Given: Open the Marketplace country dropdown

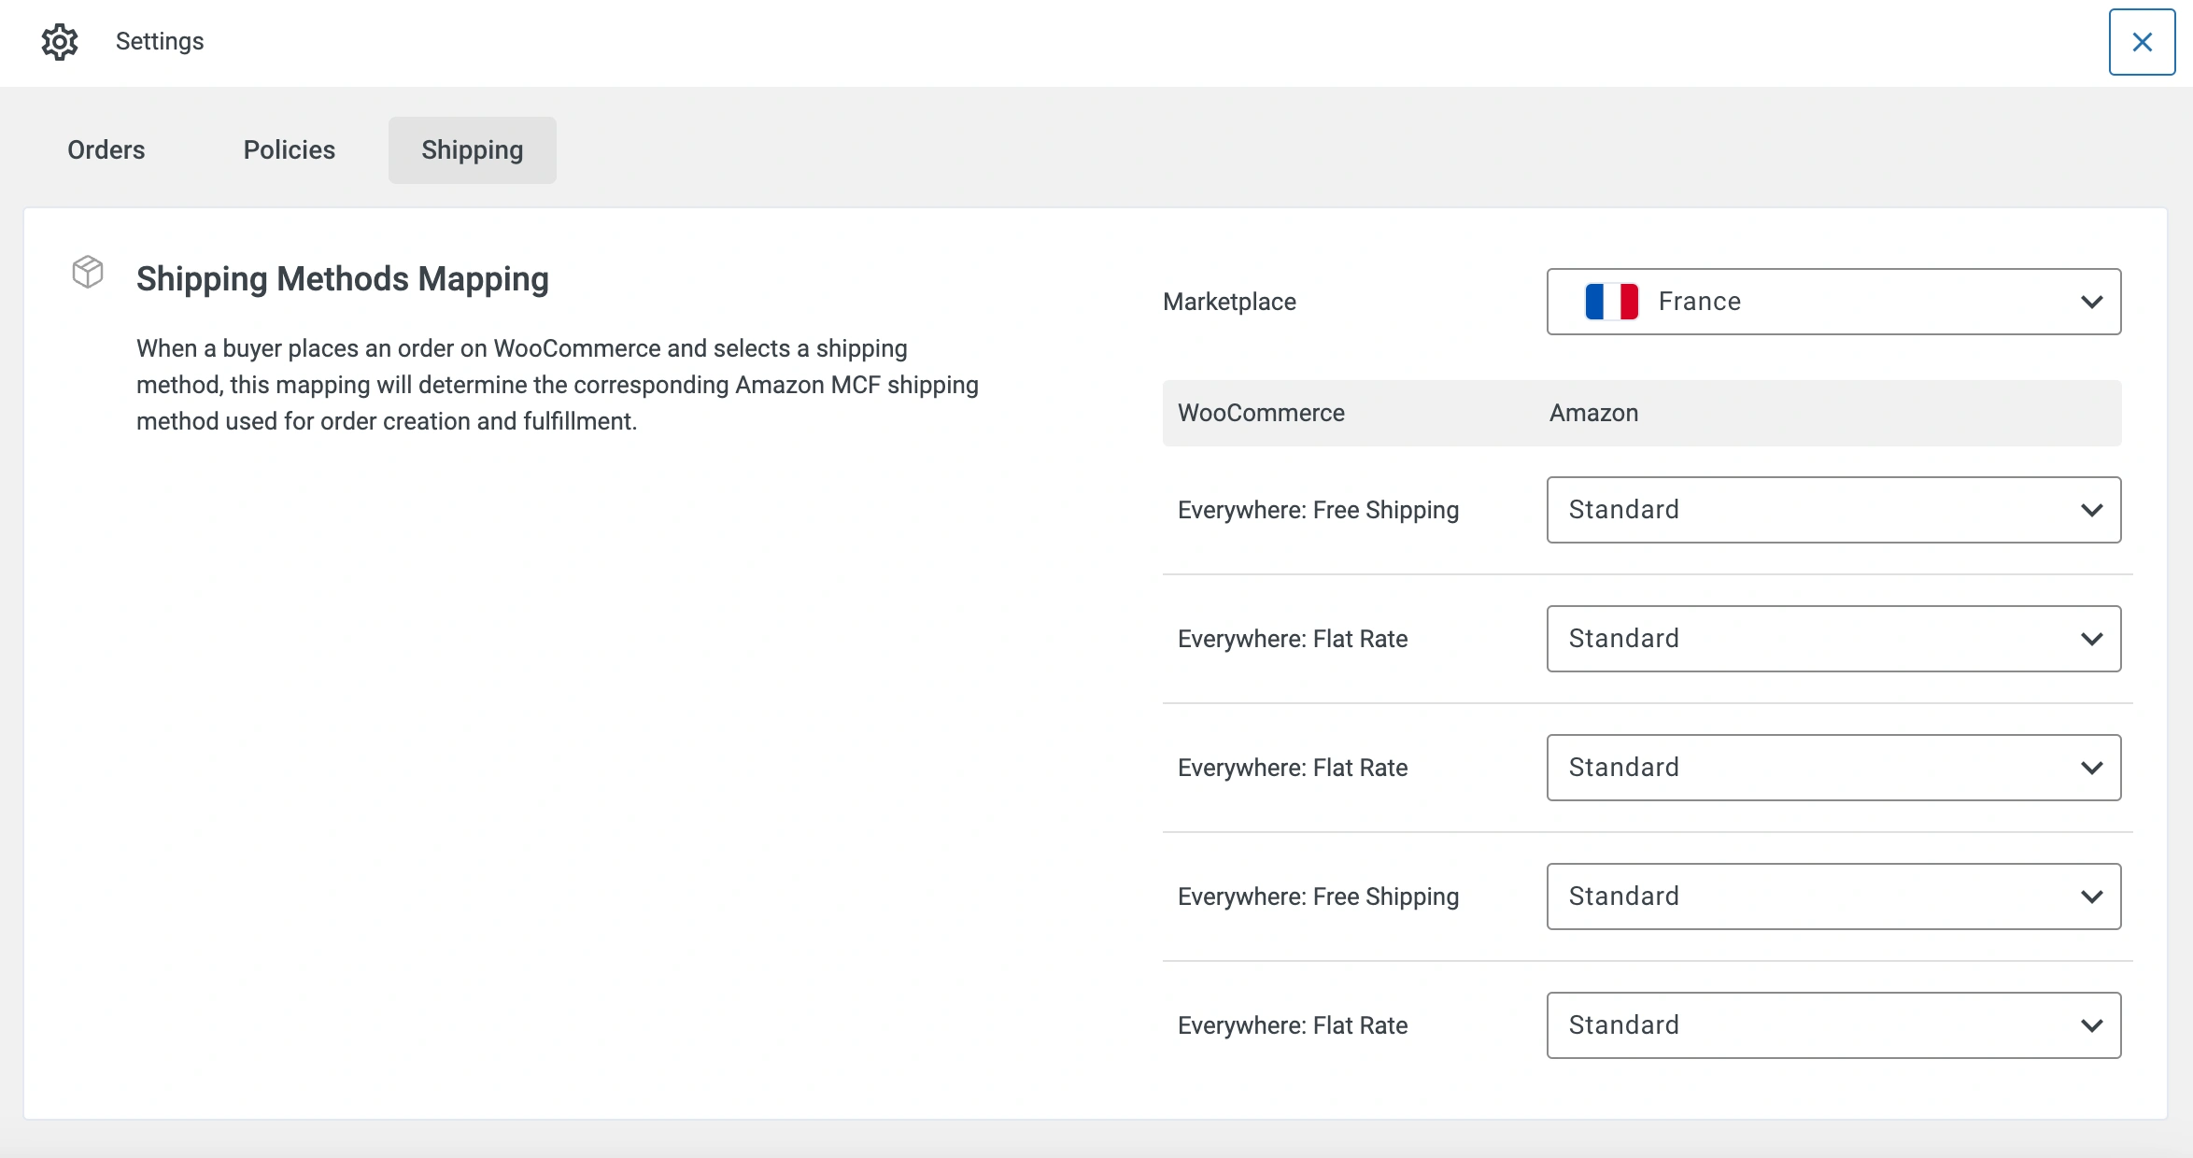Looking at the screenshot, I should (x=1832, y=301).
